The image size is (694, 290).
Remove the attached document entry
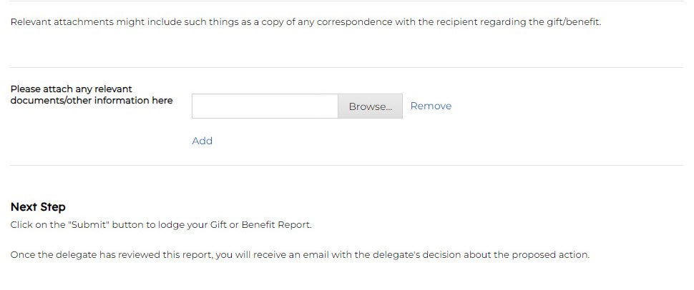[x=431, y=106]
